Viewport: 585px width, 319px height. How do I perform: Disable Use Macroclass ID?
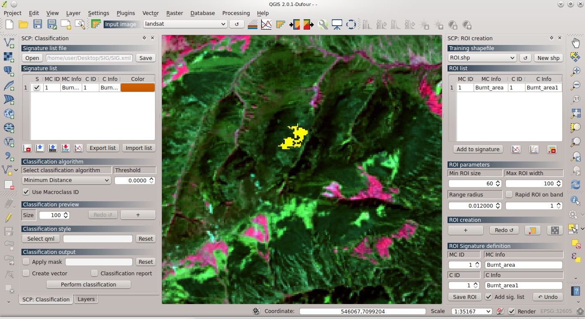[26, 191]
